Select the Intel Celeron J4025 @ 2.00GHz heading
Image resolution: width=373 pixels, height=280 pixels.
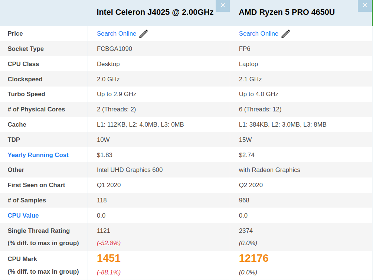[155, 12]
